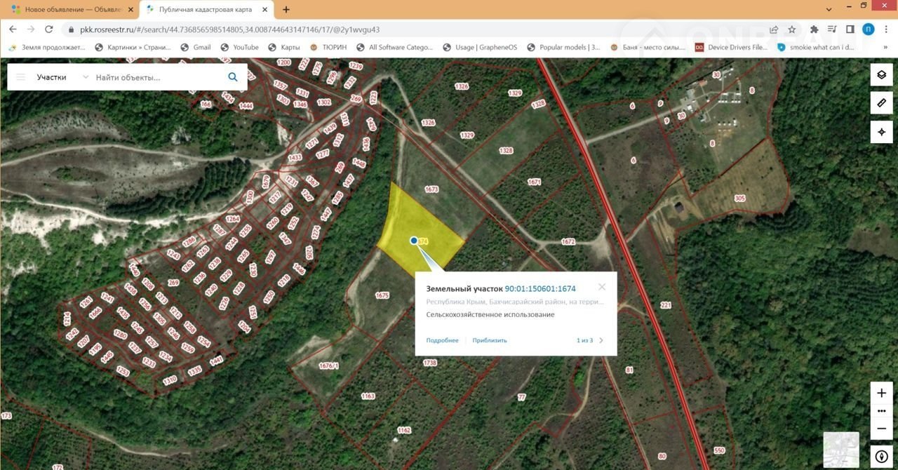Zoom out with the minus button
Screen dimensions: 898x470
(x=881, y=428)
